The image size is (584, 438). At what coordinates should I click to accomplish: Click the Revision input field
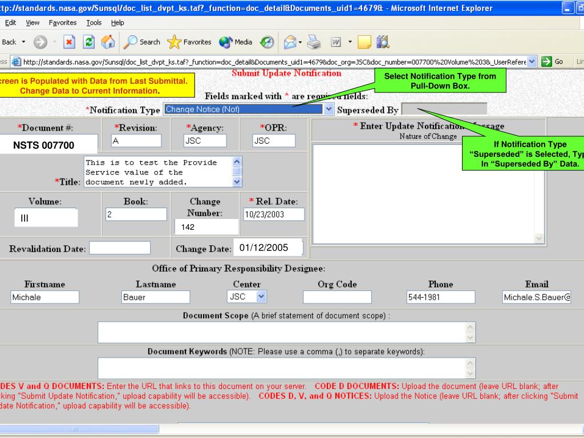(136, 141)
